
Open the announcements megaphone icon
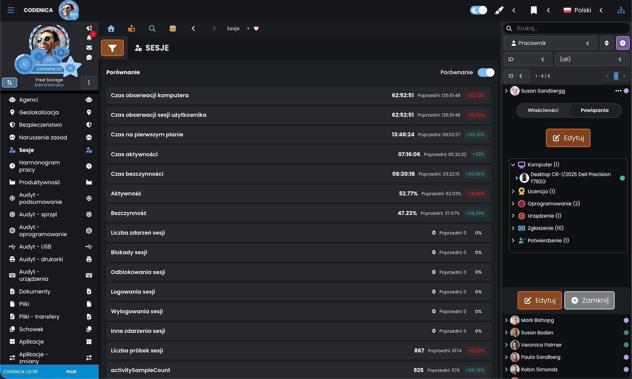(89, 28)
